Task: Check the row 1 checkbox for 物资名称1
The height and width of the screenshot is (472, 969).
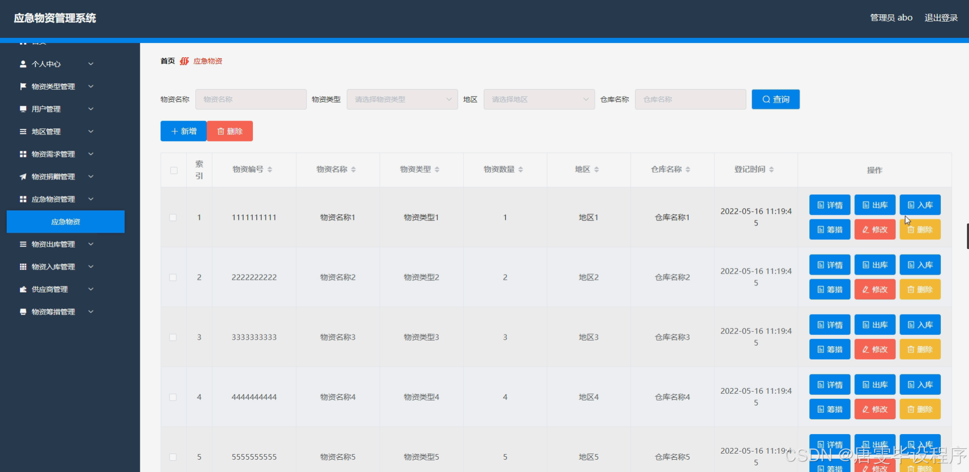Action: tap(173, 217)
